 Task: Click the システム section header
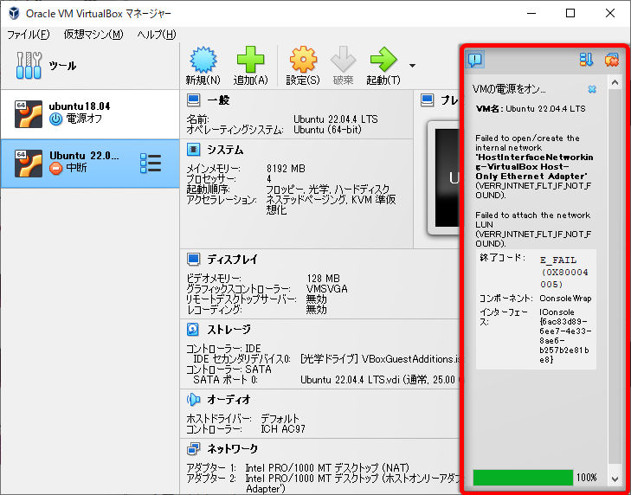225,150
